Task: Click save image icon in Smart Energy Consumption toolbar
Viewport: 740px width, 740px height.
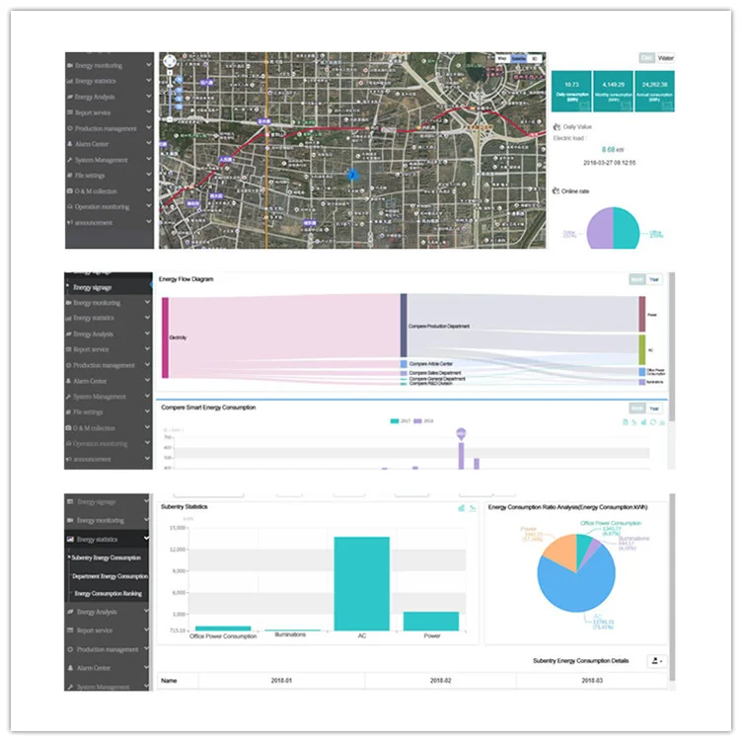Action: pos(662,422)
